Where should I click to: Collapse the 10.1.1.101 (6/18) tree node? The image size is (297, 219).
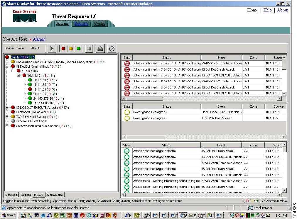(x=18, y=76)
